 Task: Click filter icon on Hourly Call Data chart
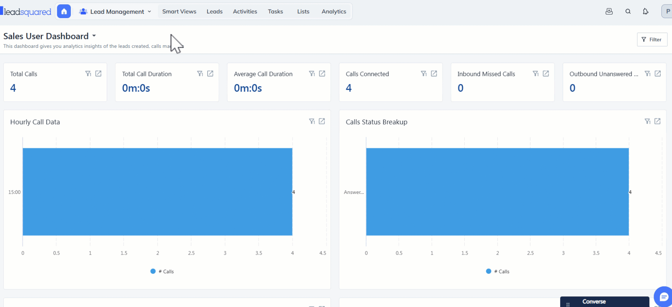(312, 121)
